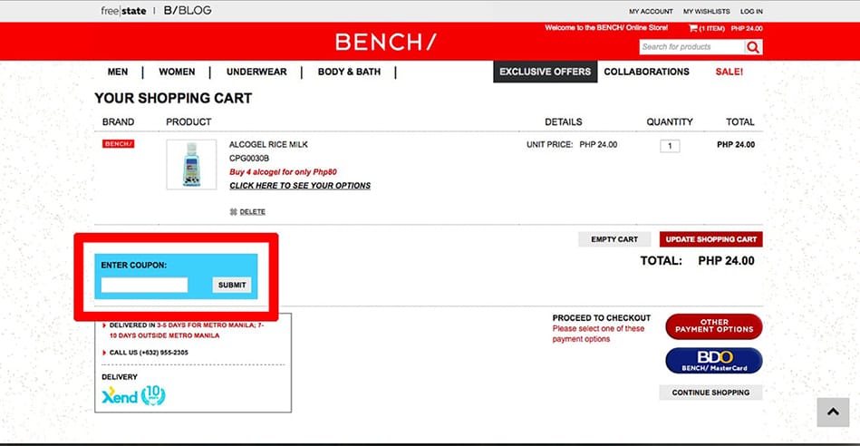The image size is (860, 446).
Task: Open MY WISHLISTS
Action: [707, 12]
